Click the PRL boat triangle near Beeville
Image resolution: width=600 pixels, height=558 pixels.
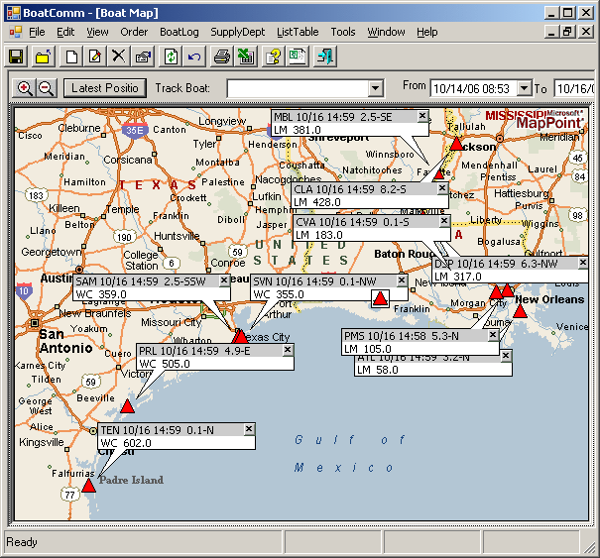coord(127,405)
